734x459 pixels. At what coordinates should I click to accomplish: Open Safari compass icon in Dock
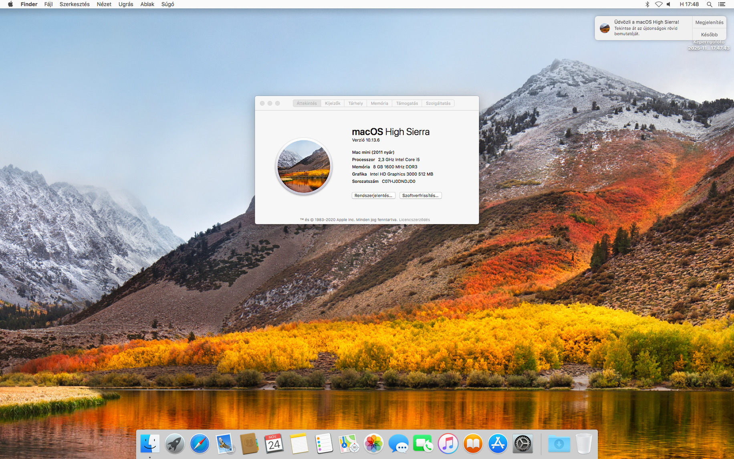coord(200,444)
